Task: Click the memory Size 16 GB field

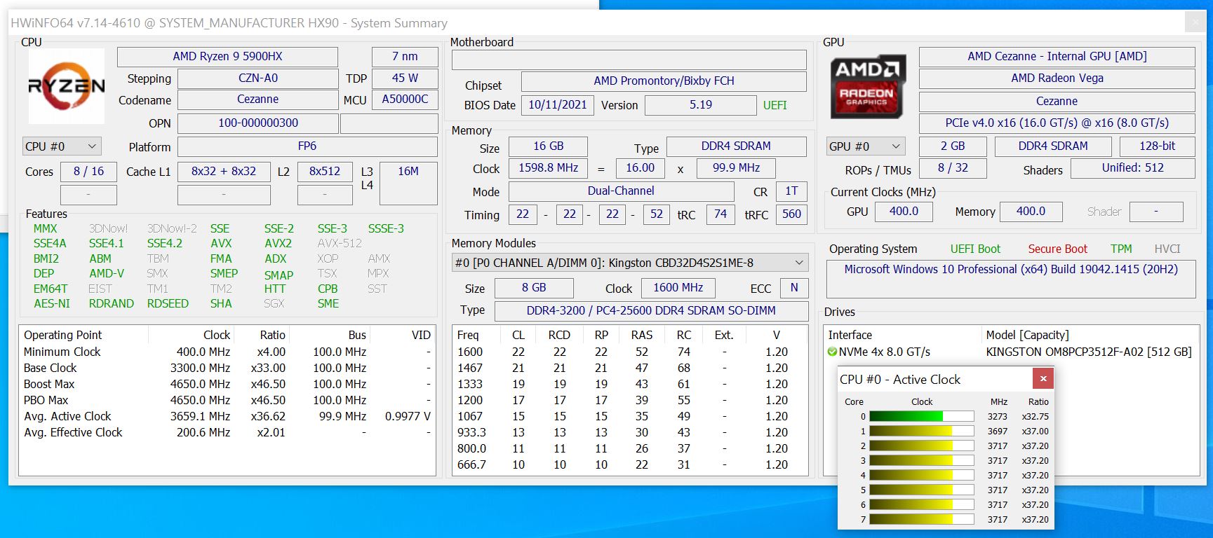Action: [548, 146]
